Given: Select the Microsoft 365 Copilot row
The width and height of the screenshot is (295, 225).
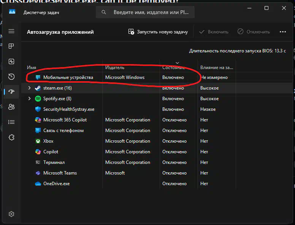Looking at the screenshot, I should point(157,120).
